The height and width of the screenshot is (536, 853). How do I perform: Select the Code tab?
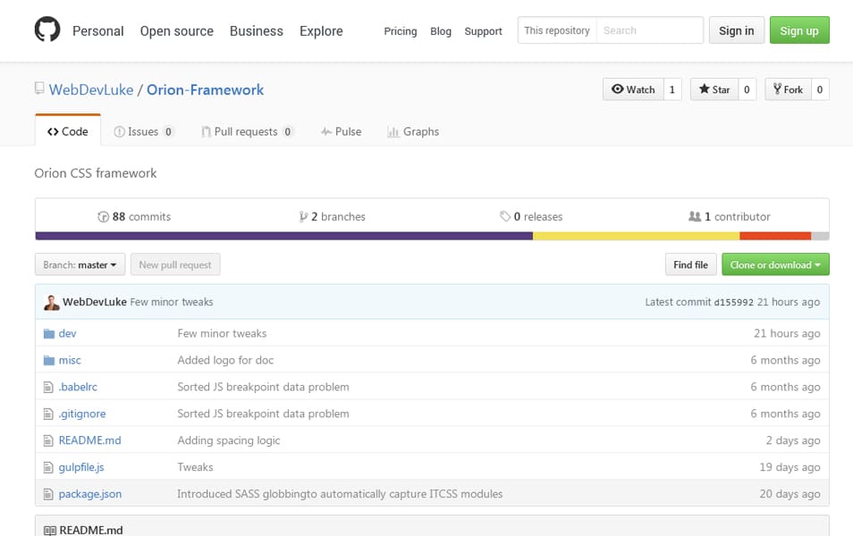pos(68,131)
